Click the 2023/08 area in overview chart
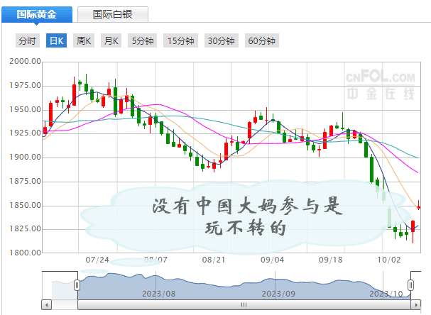The width and height of the screenshot is (431, 315). pos(158,294)
